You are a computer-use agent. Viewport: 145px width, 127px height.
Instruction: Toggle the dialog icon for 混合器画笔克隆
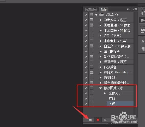pos(91,82)
